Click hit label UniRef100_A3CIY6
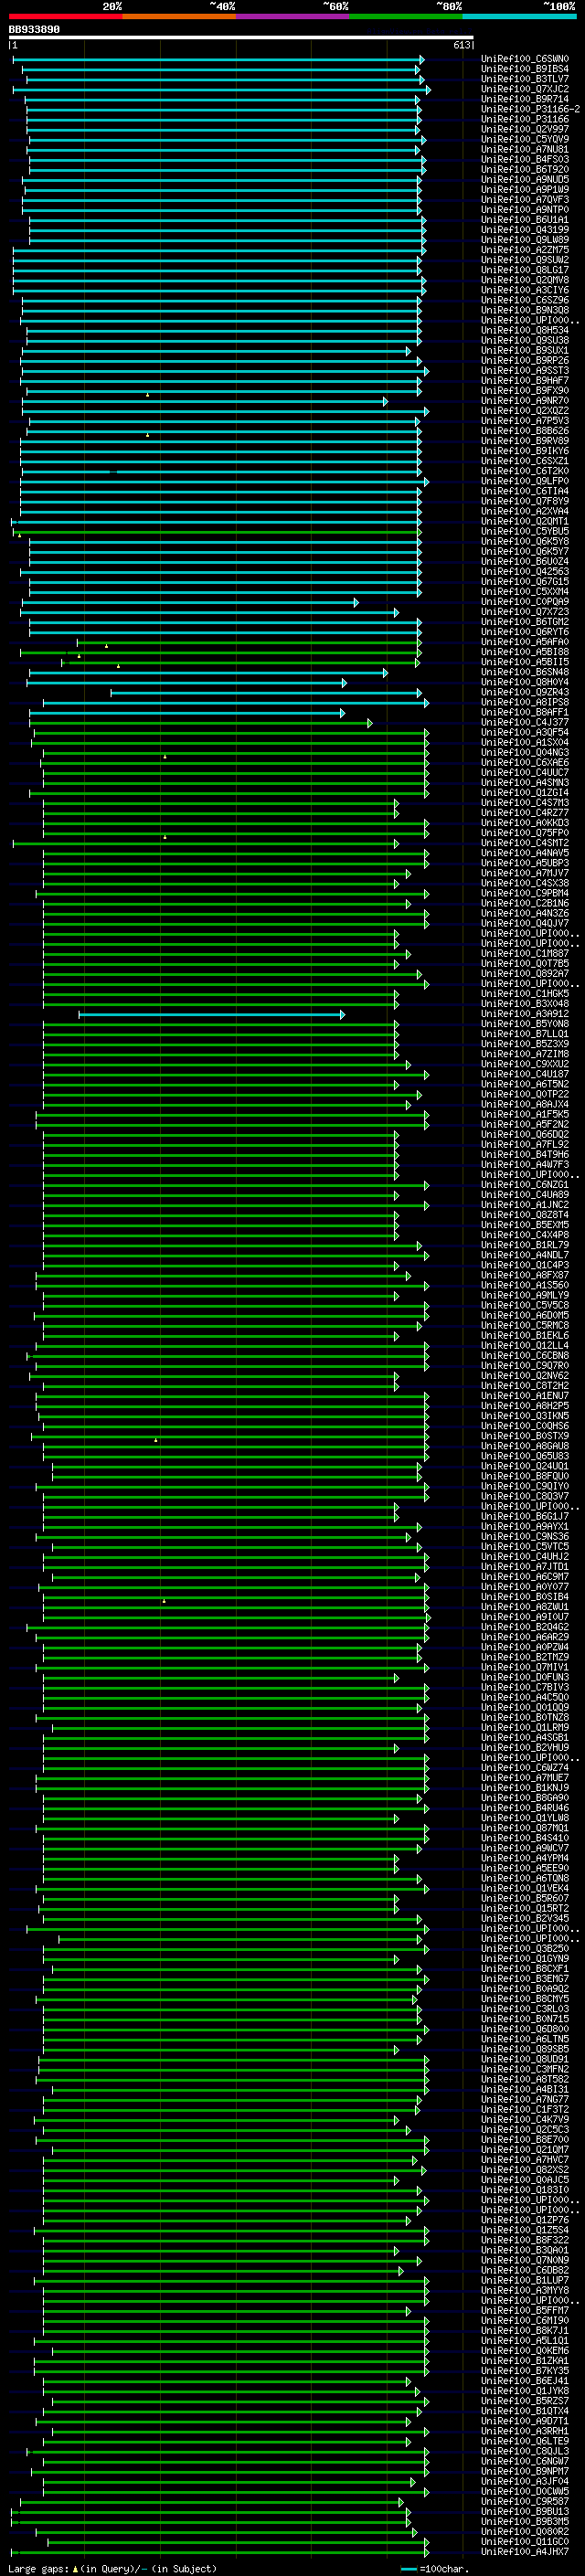Screen dimensions: 585x2576 tap(525, 290)
